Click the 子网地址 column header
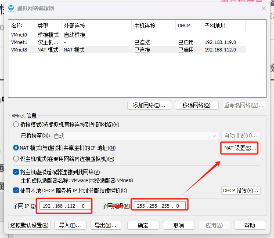274x238 pixels. pos(224,26)
